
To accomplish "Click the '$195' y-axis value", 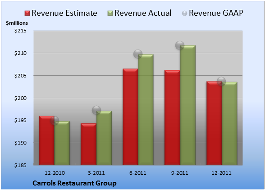I will click(20, 120).
